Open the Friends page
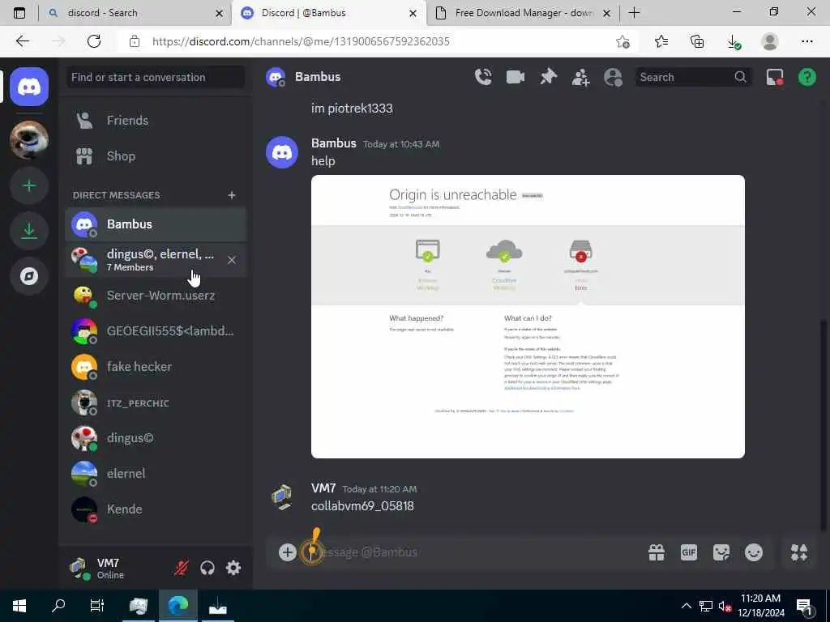830x622 pixels. (156, 121)
